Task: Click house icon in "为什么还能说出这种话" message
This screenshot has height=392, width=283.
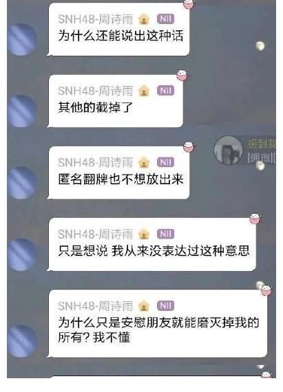Action: coord(144,19)
